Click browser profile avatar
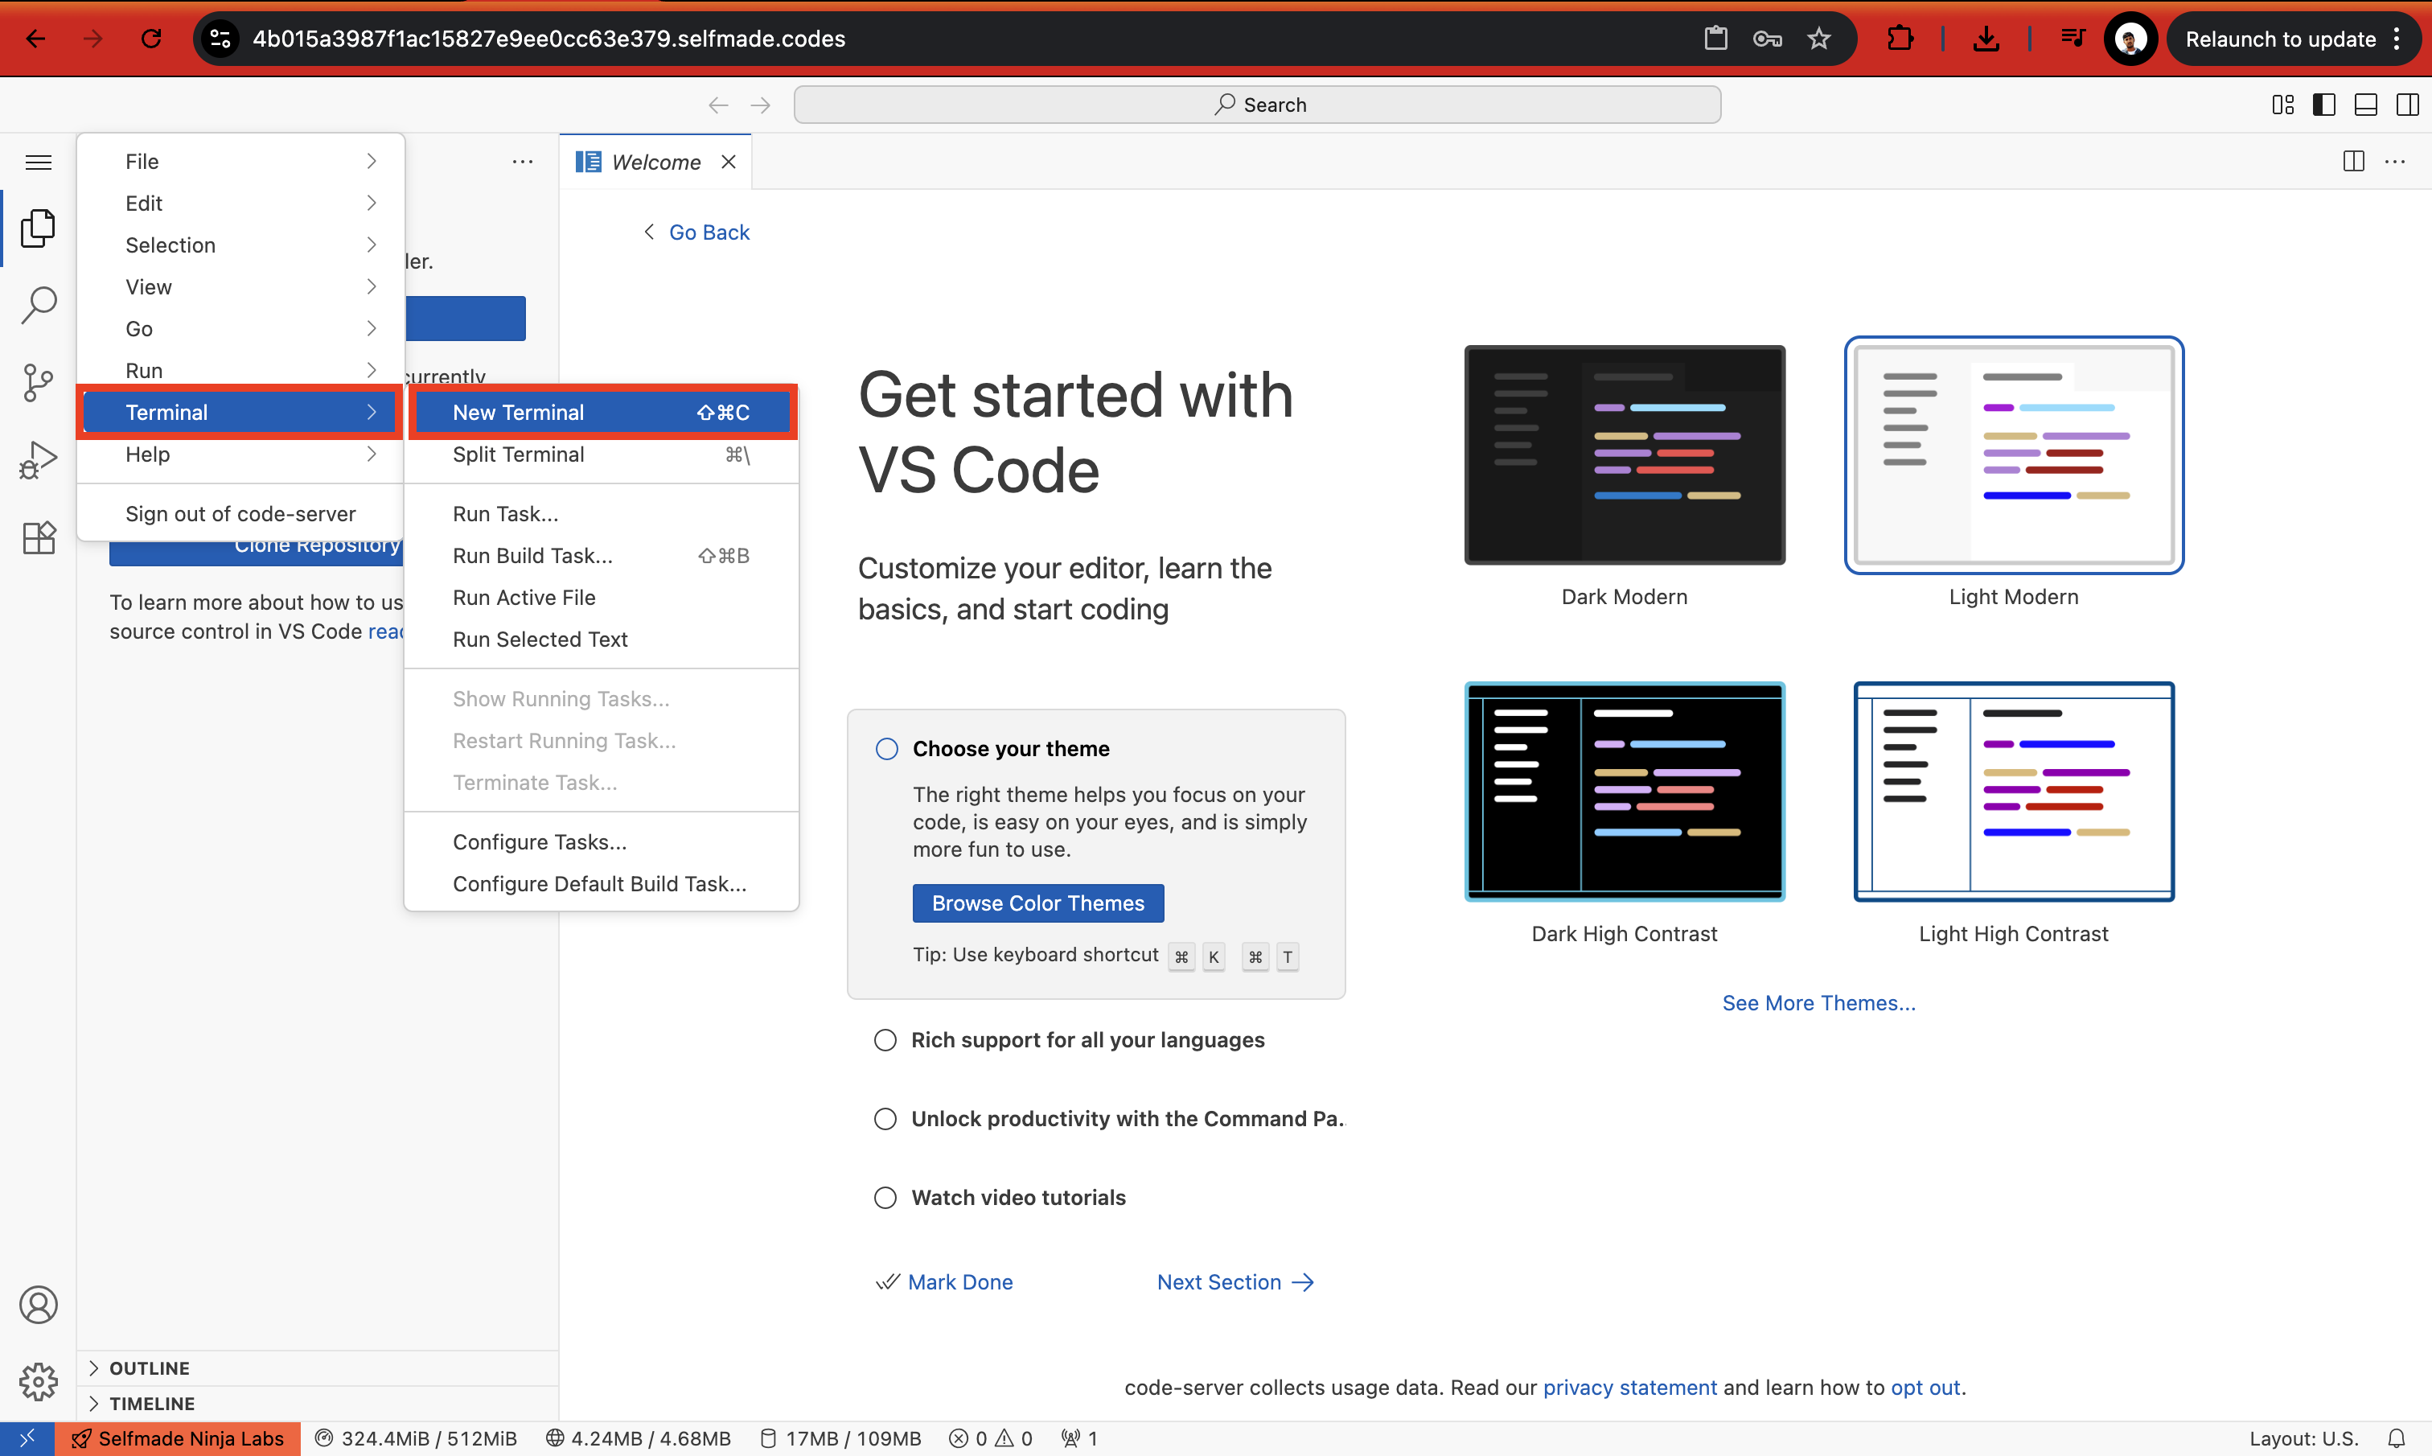This screenshot has height=1456, width=2432. 2130,39
